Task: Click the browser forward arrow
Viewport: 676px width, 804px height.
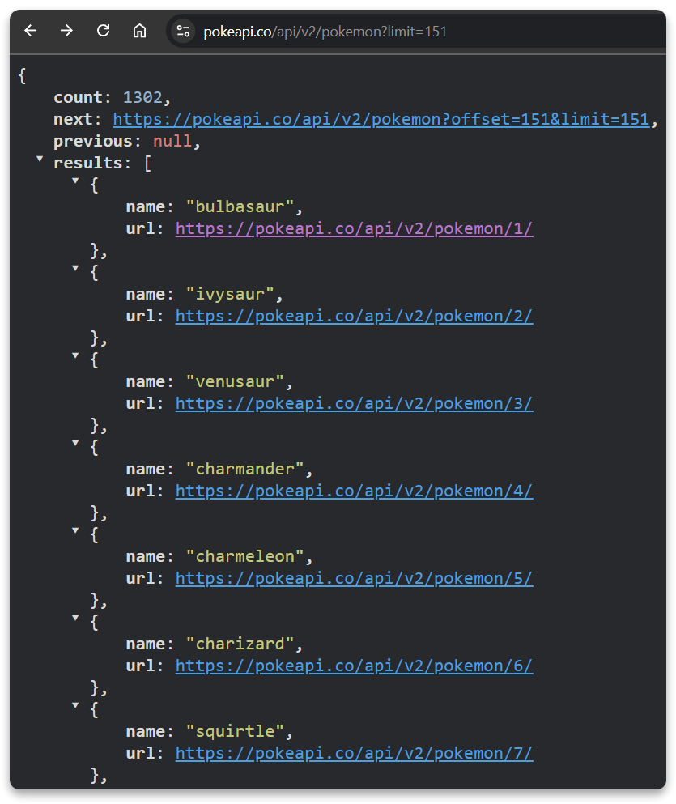Action: click(x=67, y=31)
